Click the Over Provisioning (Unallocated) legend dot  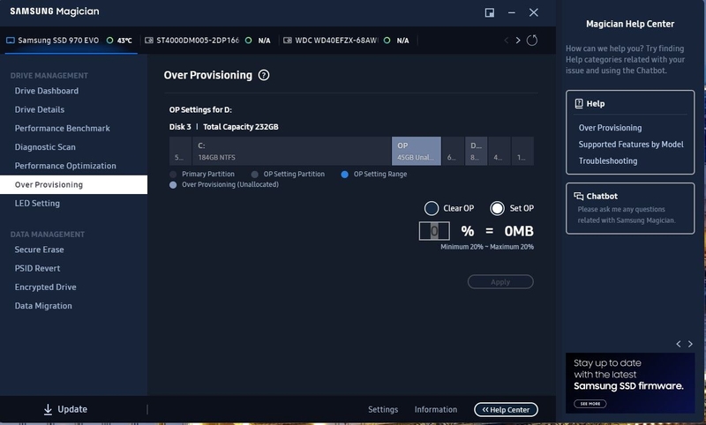coord(173,185)
